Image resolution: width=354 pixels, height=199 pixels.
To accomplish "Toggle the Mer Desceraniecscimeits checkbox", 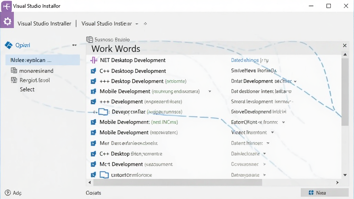I will [93, 143].
